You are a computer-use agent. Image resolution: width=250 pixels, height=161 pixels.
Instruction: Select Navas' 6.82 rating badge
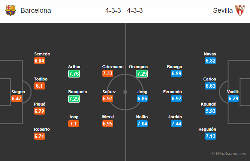point(211,61)
